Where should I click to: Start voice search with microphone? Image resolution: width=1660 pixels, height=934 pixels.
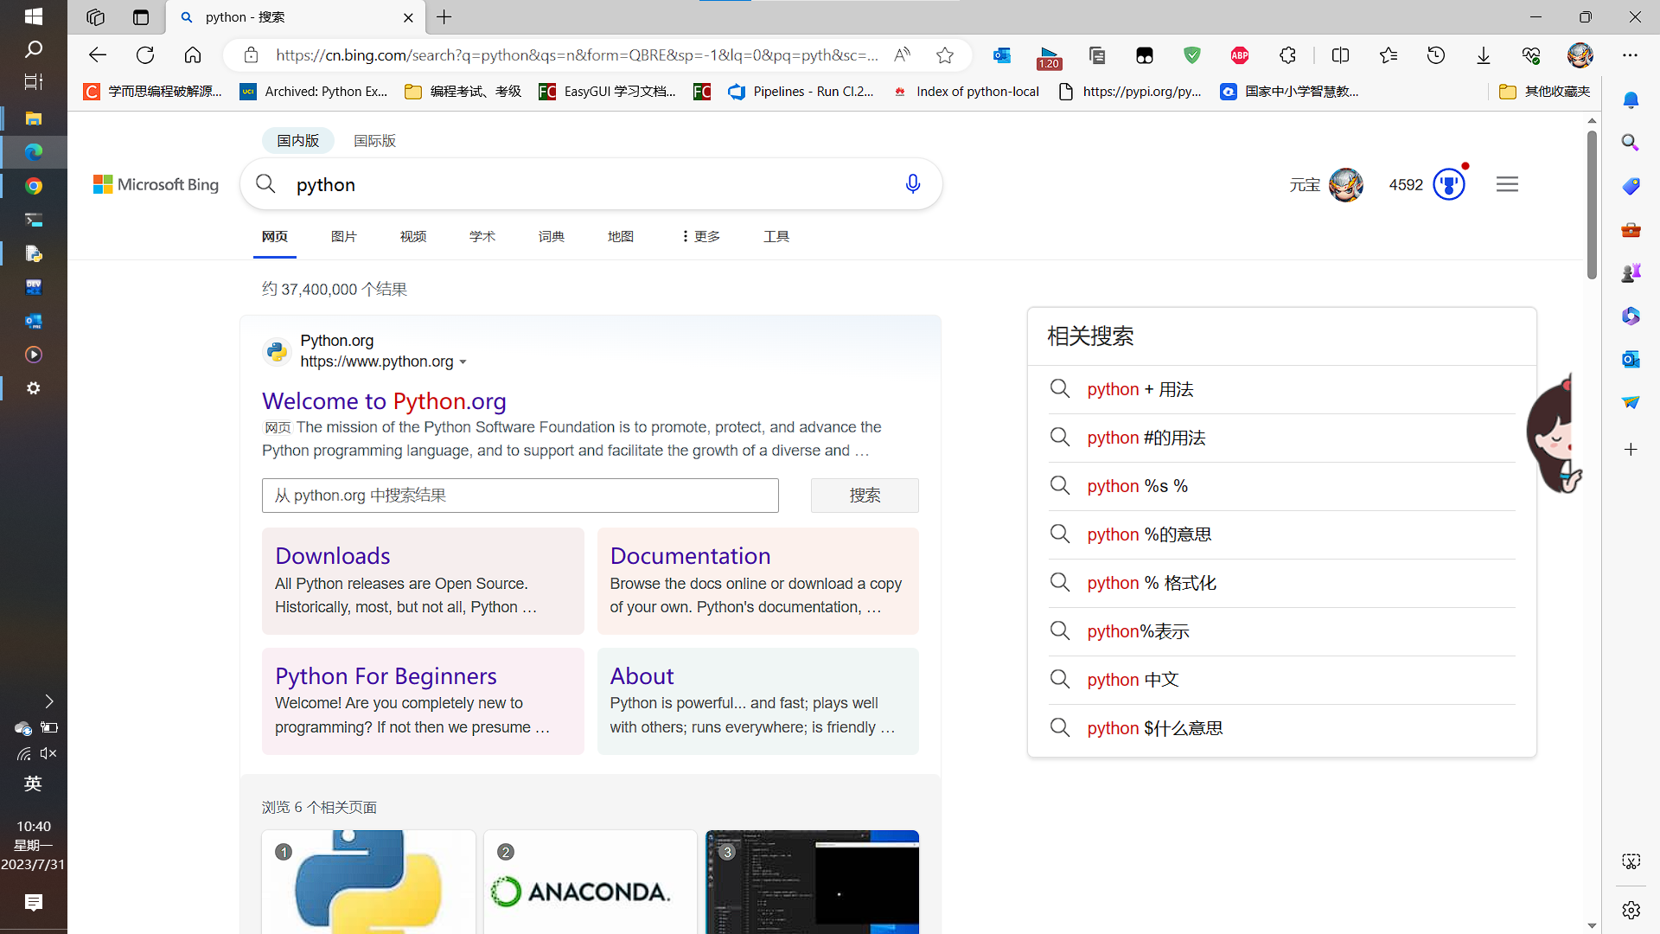(x=912, y=184)
